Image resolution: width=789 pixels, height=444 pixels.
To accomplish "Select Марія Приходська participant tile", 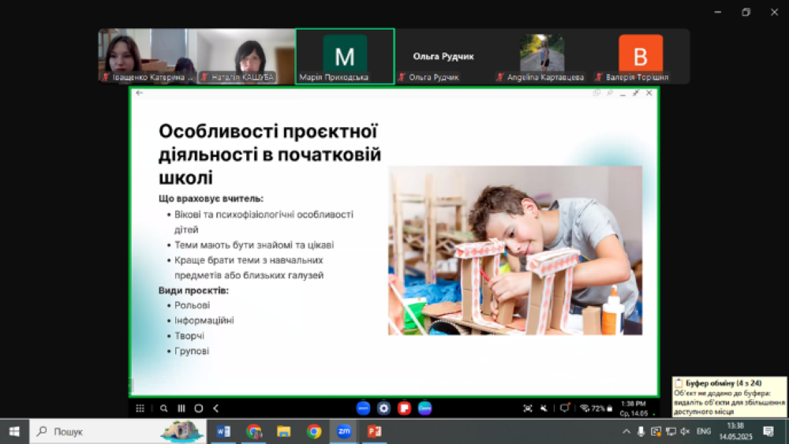I will [345, 56].
